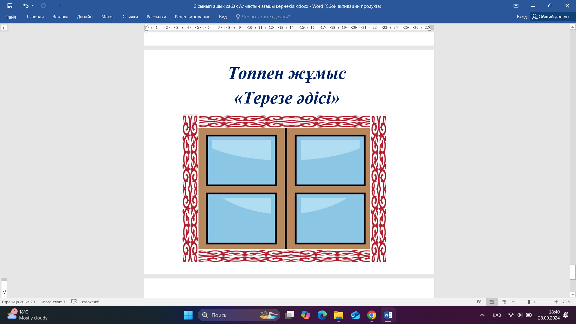
Task: Click the spelling proofing icon in status bar
Action: [74, 302]
